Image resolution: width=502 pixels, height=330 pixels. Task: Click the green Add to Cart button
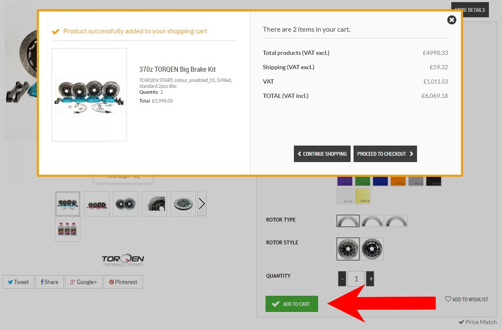click(x=292, y=304)
